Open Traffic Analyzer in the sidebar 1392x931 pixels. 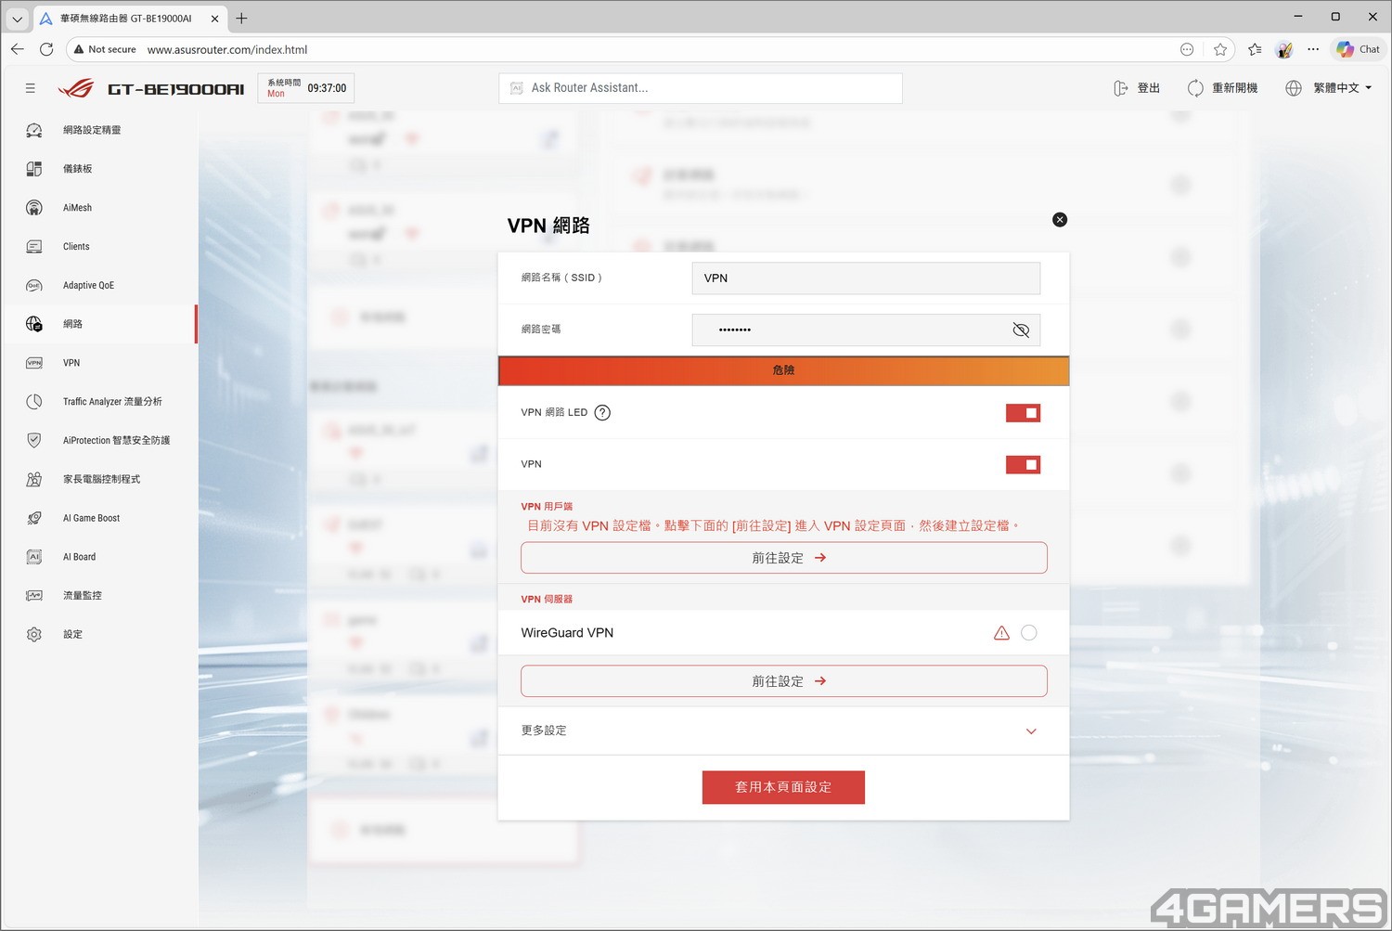click(111, 402)
